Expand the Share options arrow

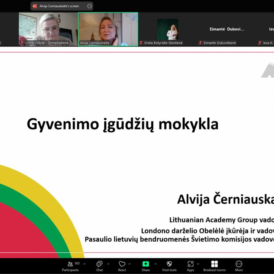[156, 264]
